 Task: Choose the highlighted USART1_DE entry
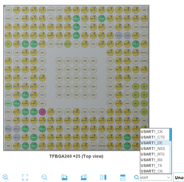pyautogui.click(x=155, y=143)
